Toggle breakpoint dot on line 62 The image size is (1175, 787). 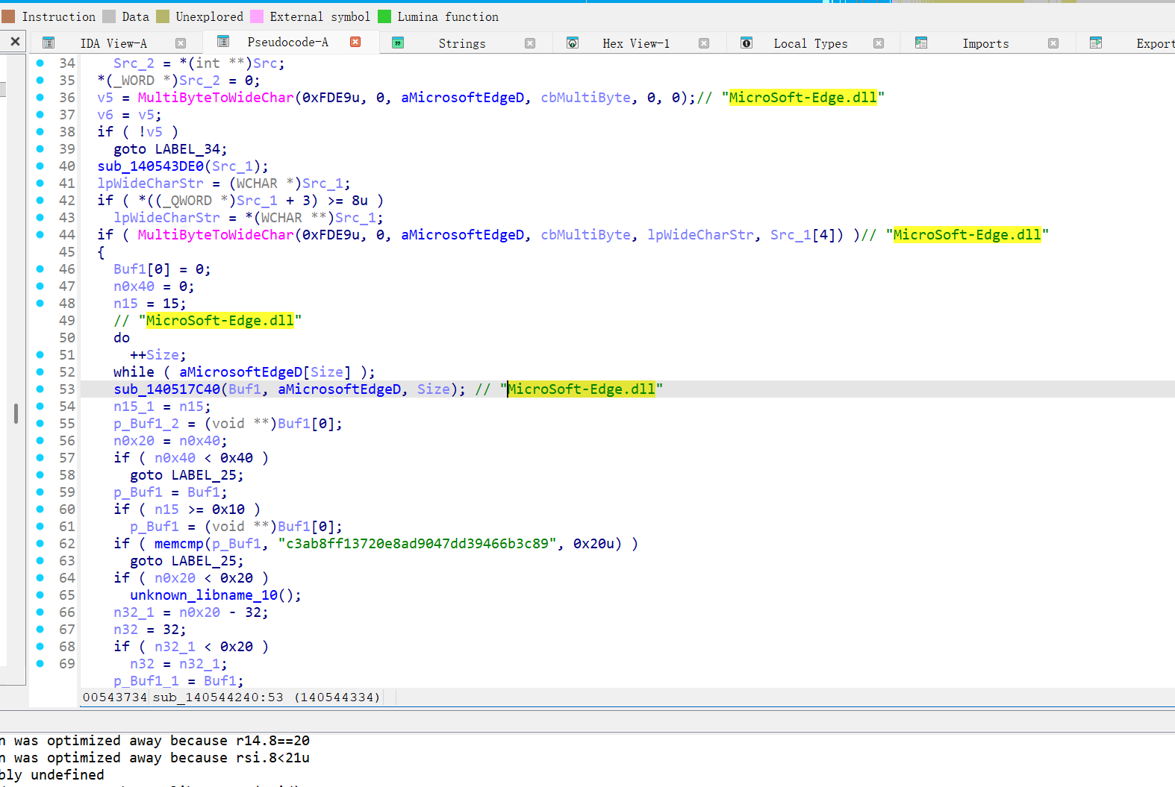tap(40, 543)
